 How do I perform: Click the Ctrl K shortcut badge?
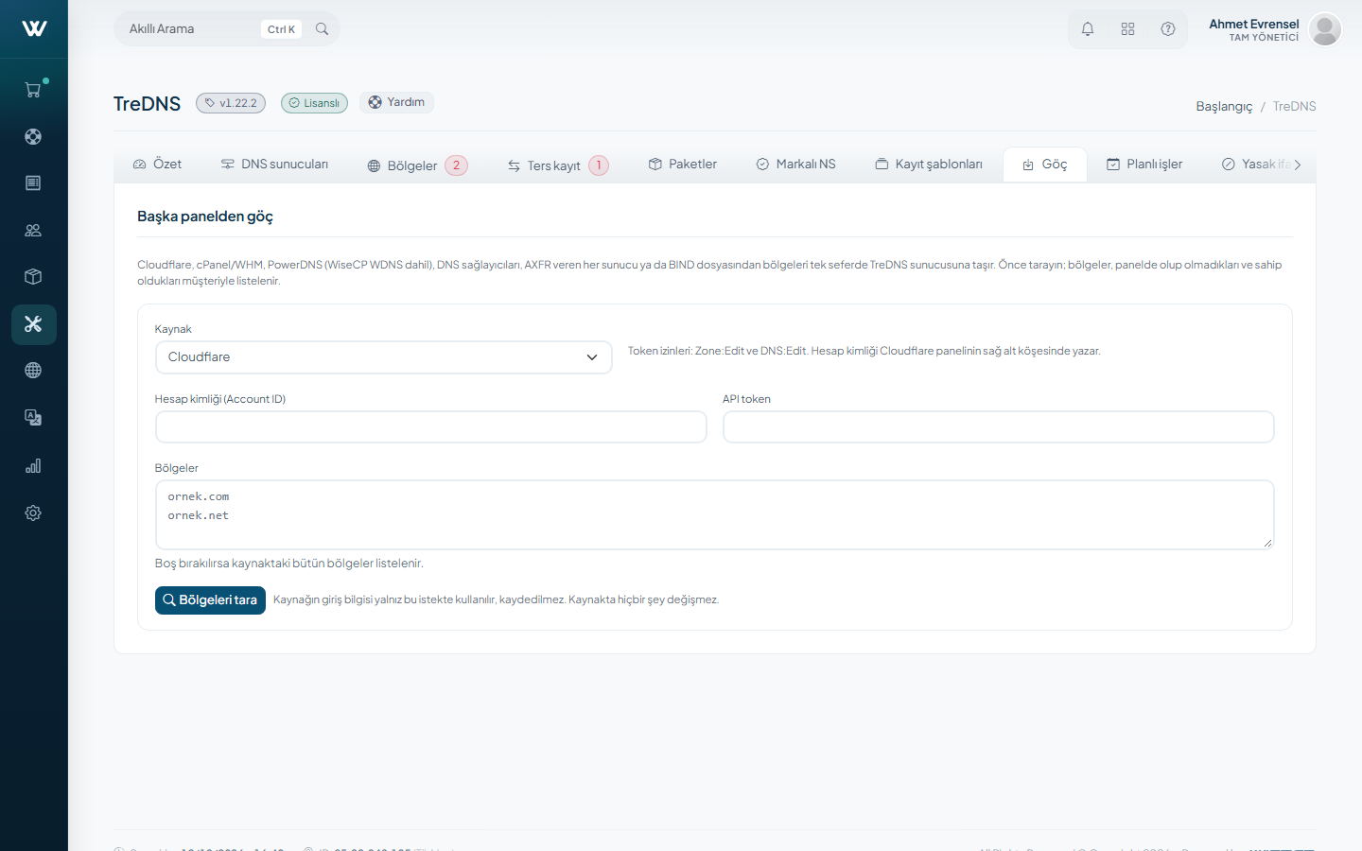click(x=281, y=29)
